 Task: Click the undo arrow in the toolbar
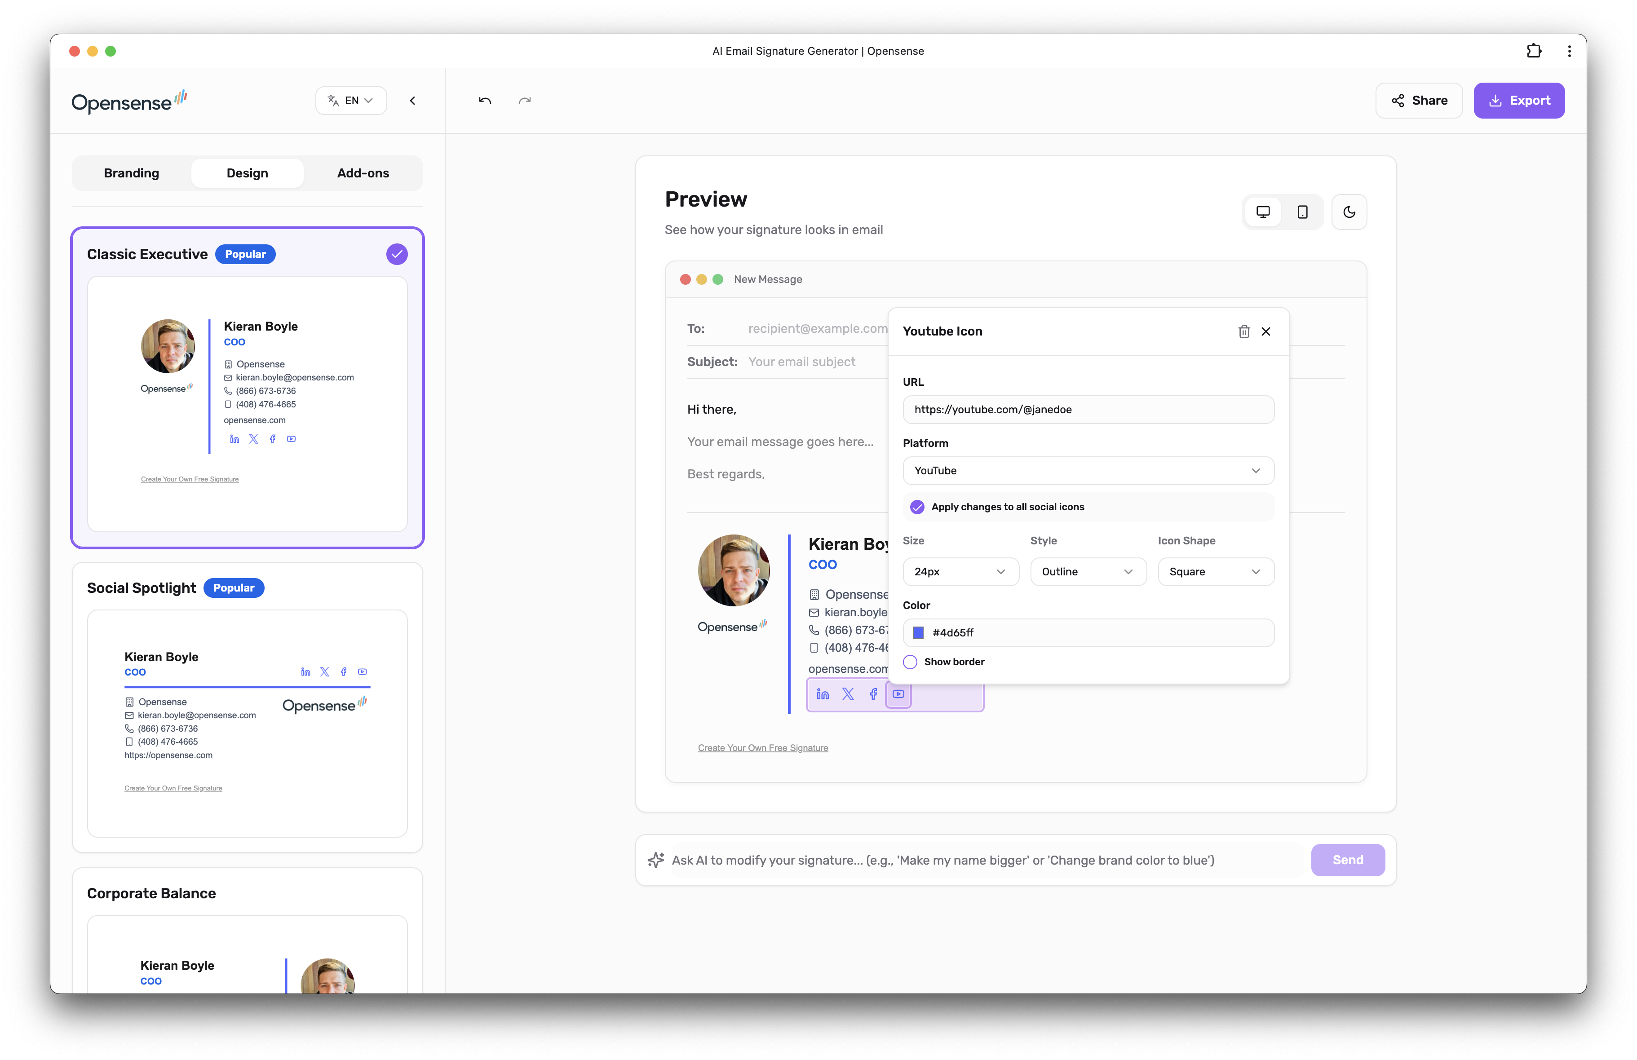pos(485,101)
